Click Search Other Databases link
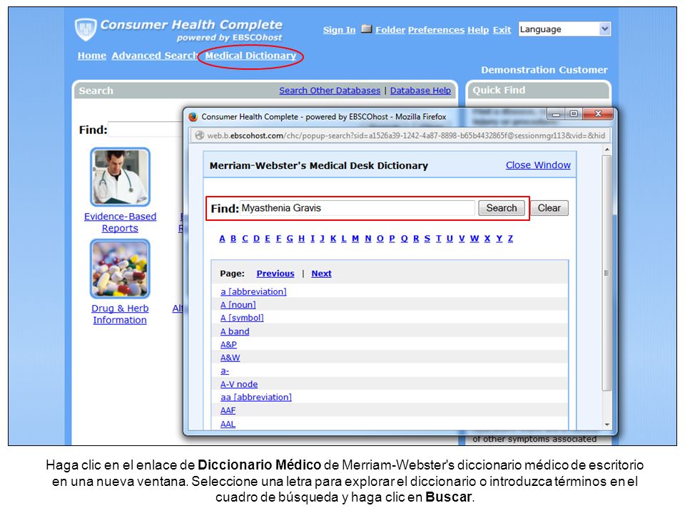Image resolution: width=685 pixels, height=513 pixels. click(330, 90)
